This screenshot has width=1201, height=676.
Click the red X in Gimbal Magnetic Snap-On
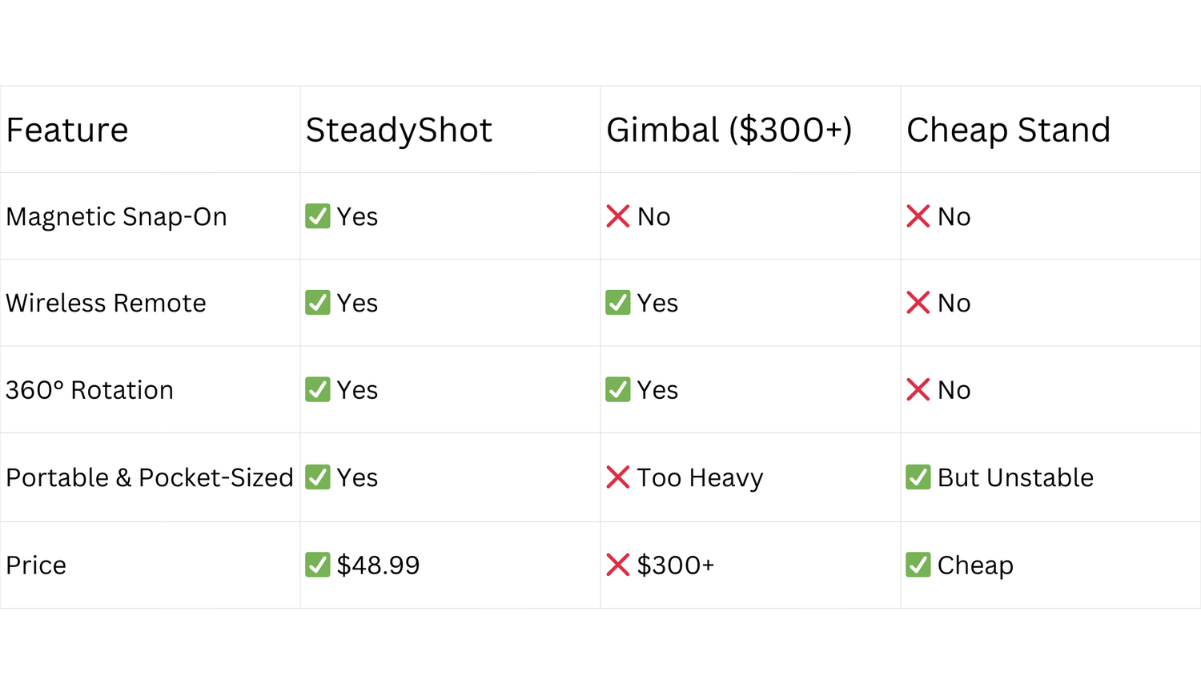618,216
